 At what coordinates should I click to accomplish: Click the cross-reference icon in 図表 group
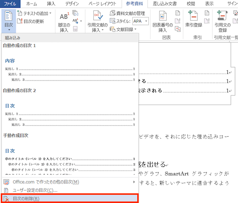(x=178, y=29)
